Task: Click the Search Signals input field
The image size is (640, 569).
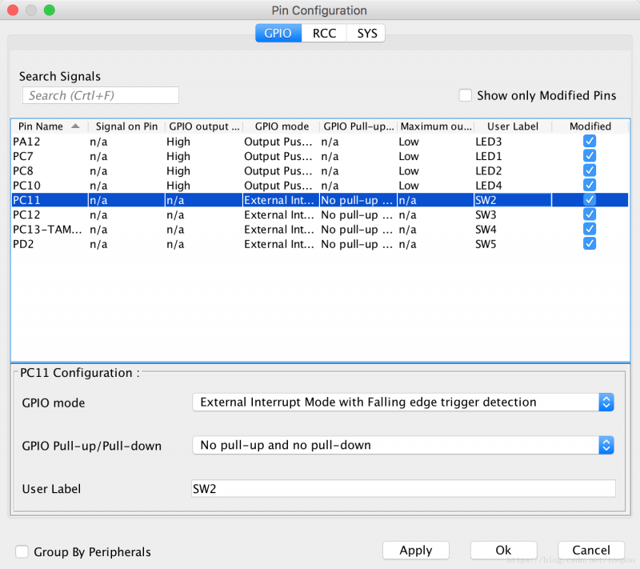Action: click(x=100, y=95)
